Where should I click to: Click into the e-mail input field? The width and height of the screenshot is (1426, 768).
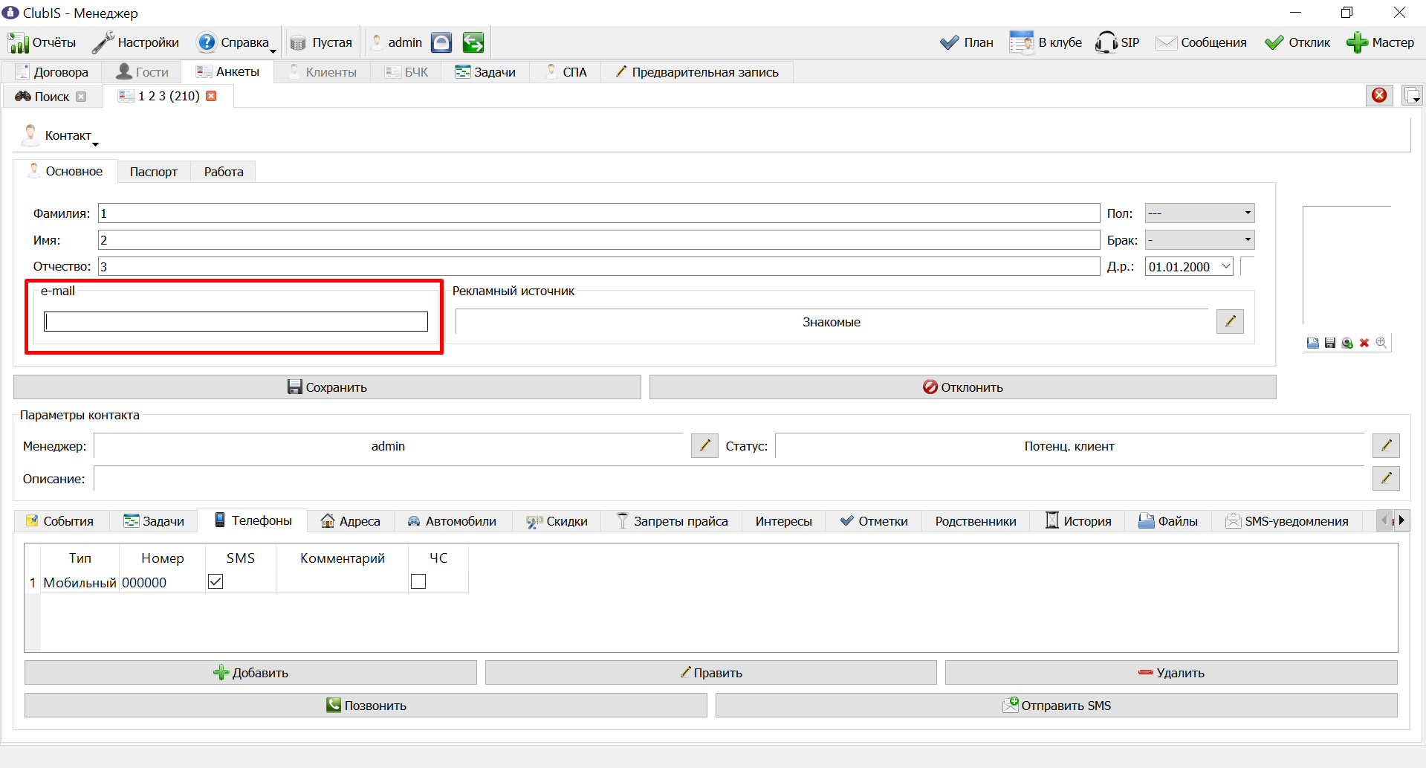236,321
